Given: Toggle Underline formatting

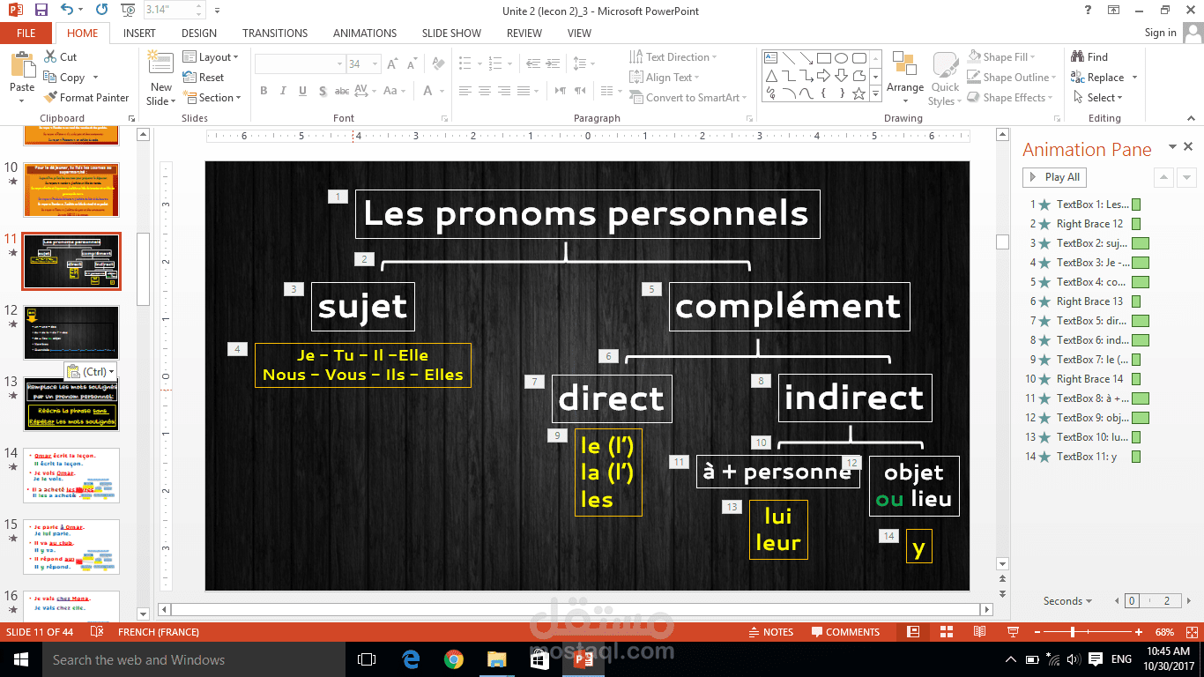Looking at the screenshot, I should click(302, 91).
